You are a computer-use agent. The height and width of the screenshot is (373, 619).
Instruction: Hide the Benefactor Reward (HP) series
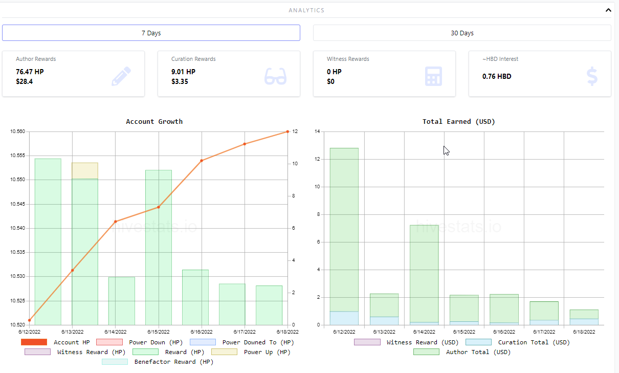[x=158, y=362]
